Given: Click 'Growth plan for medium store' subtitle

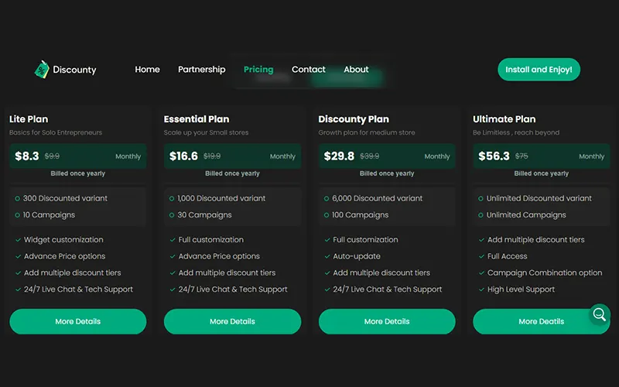Looking at the screenshot, I should pyautogui.click(x=366, y=132).
